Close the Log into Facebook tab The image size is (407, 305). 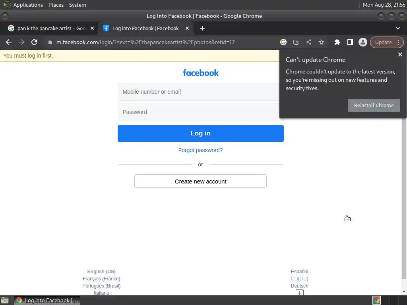[187, 28]
